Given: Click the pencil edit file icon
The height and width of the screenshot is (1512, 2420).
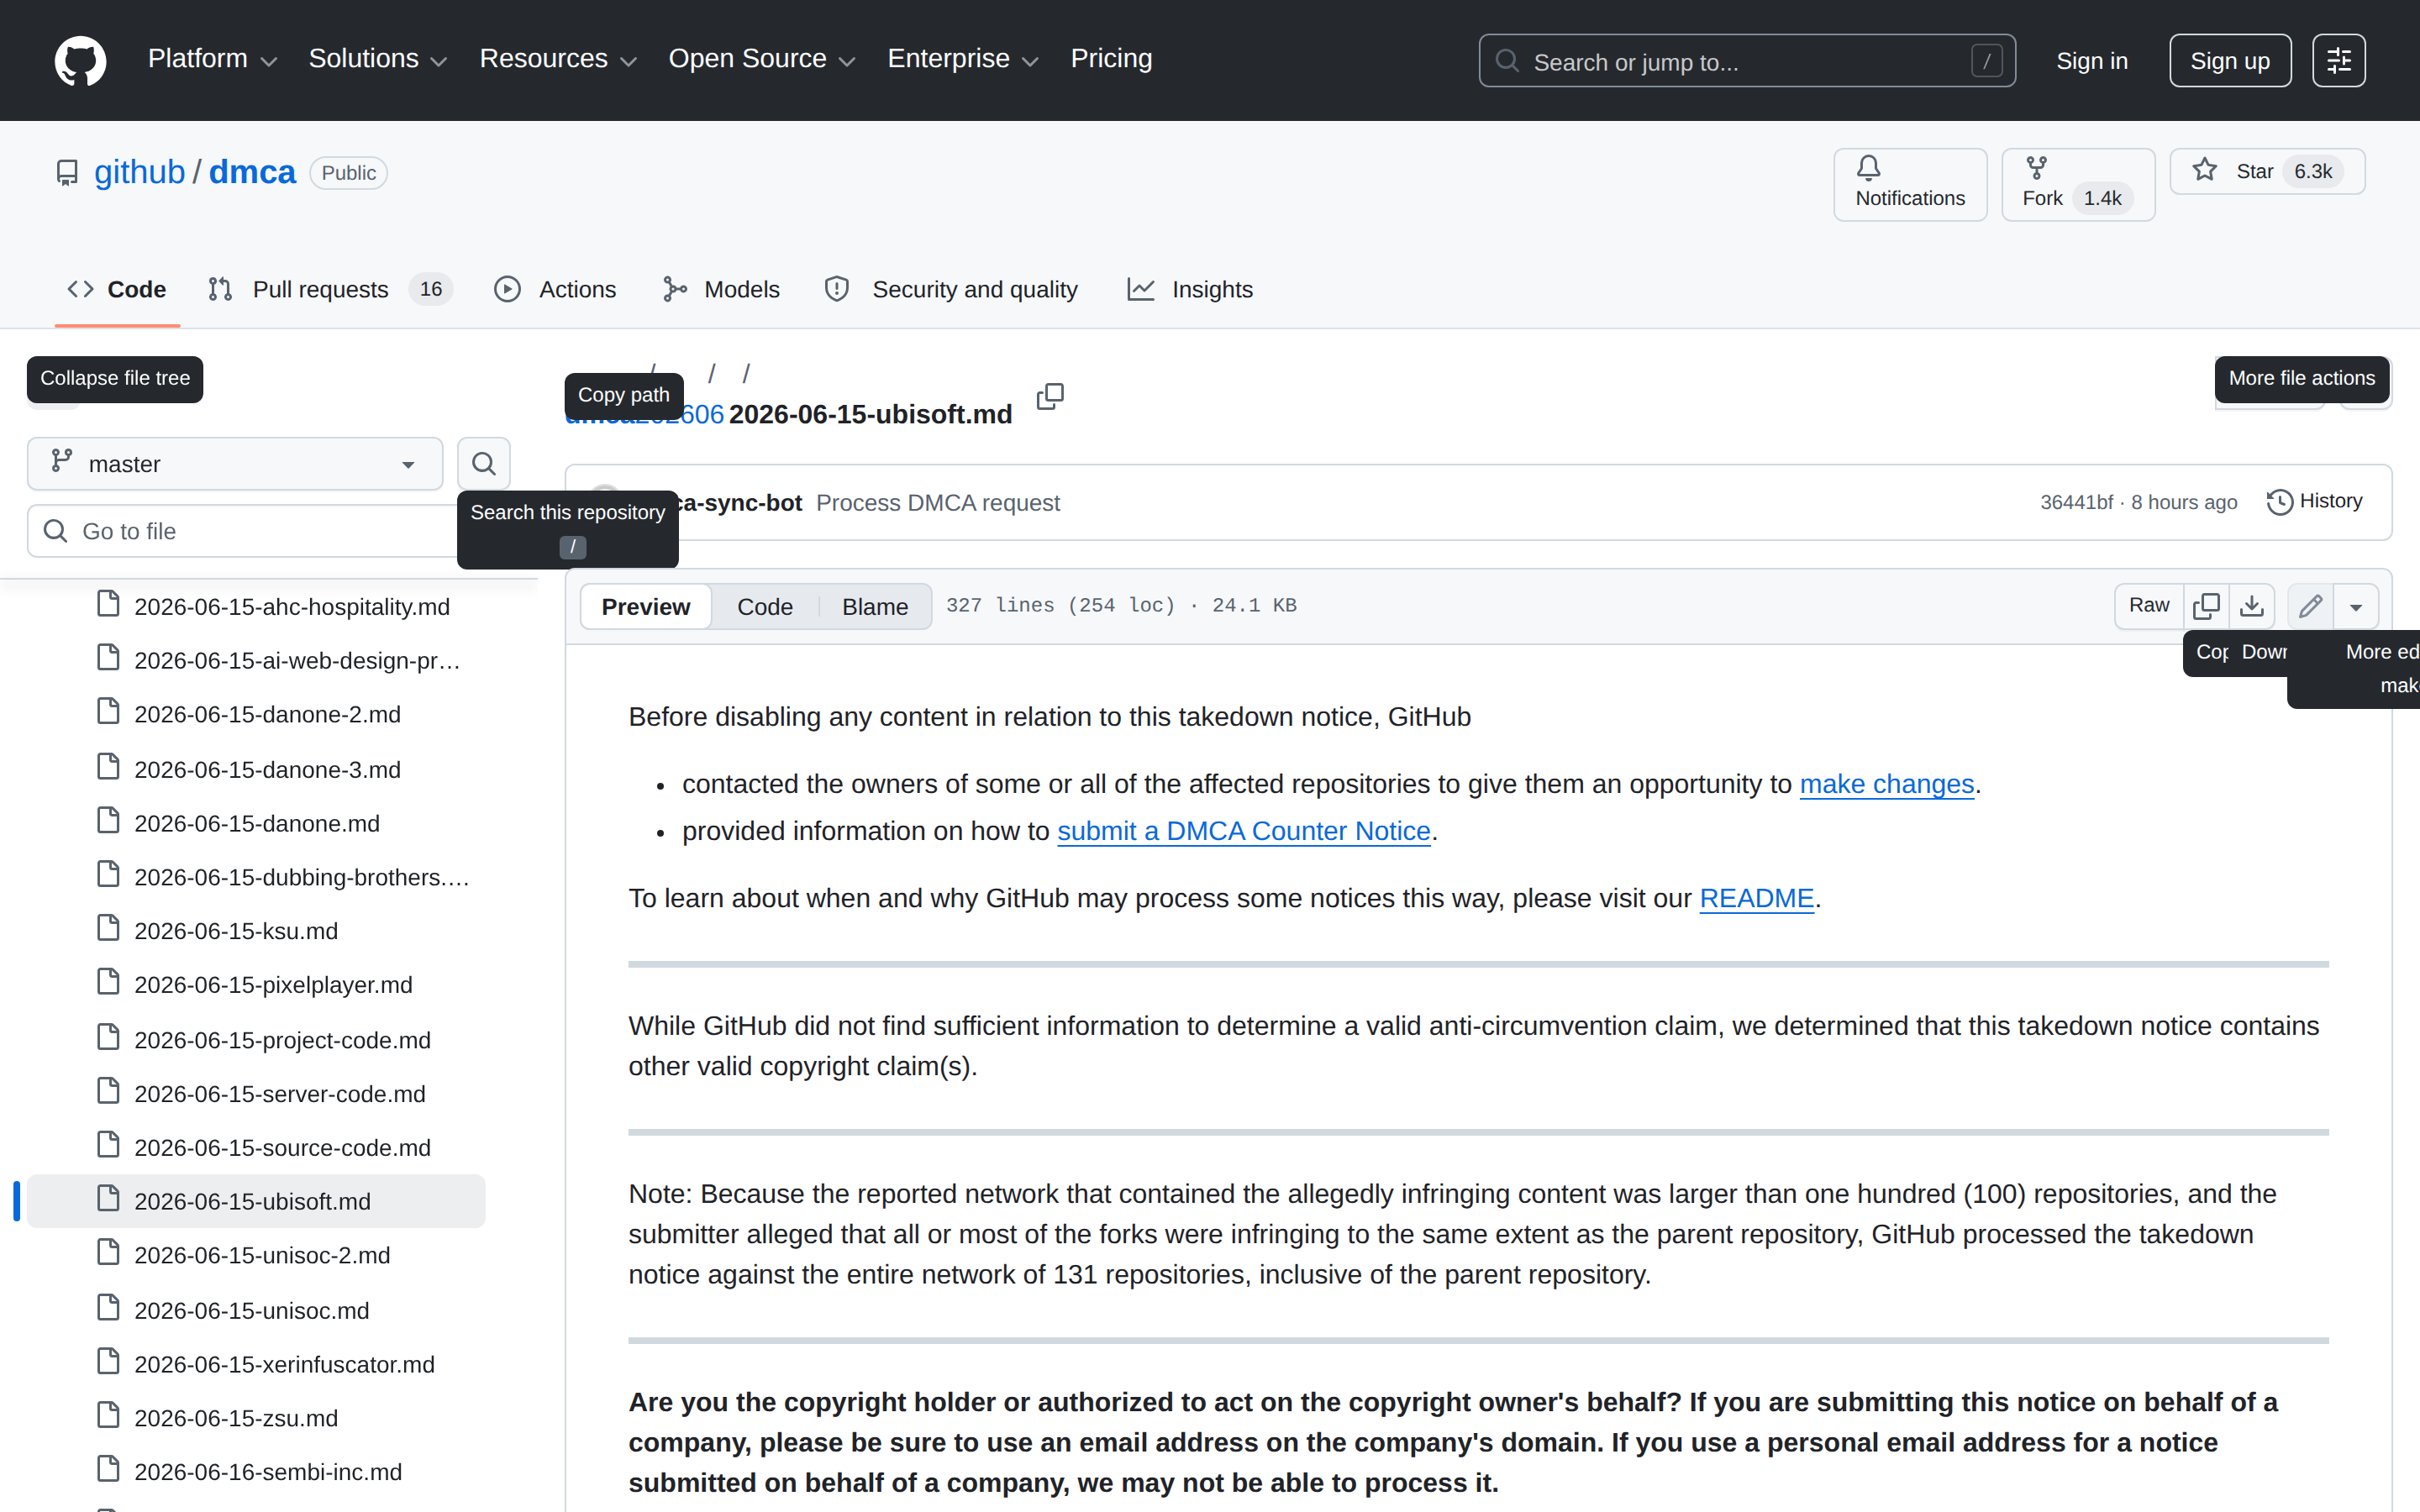Looking at the screenshot, I should 2310,606.
